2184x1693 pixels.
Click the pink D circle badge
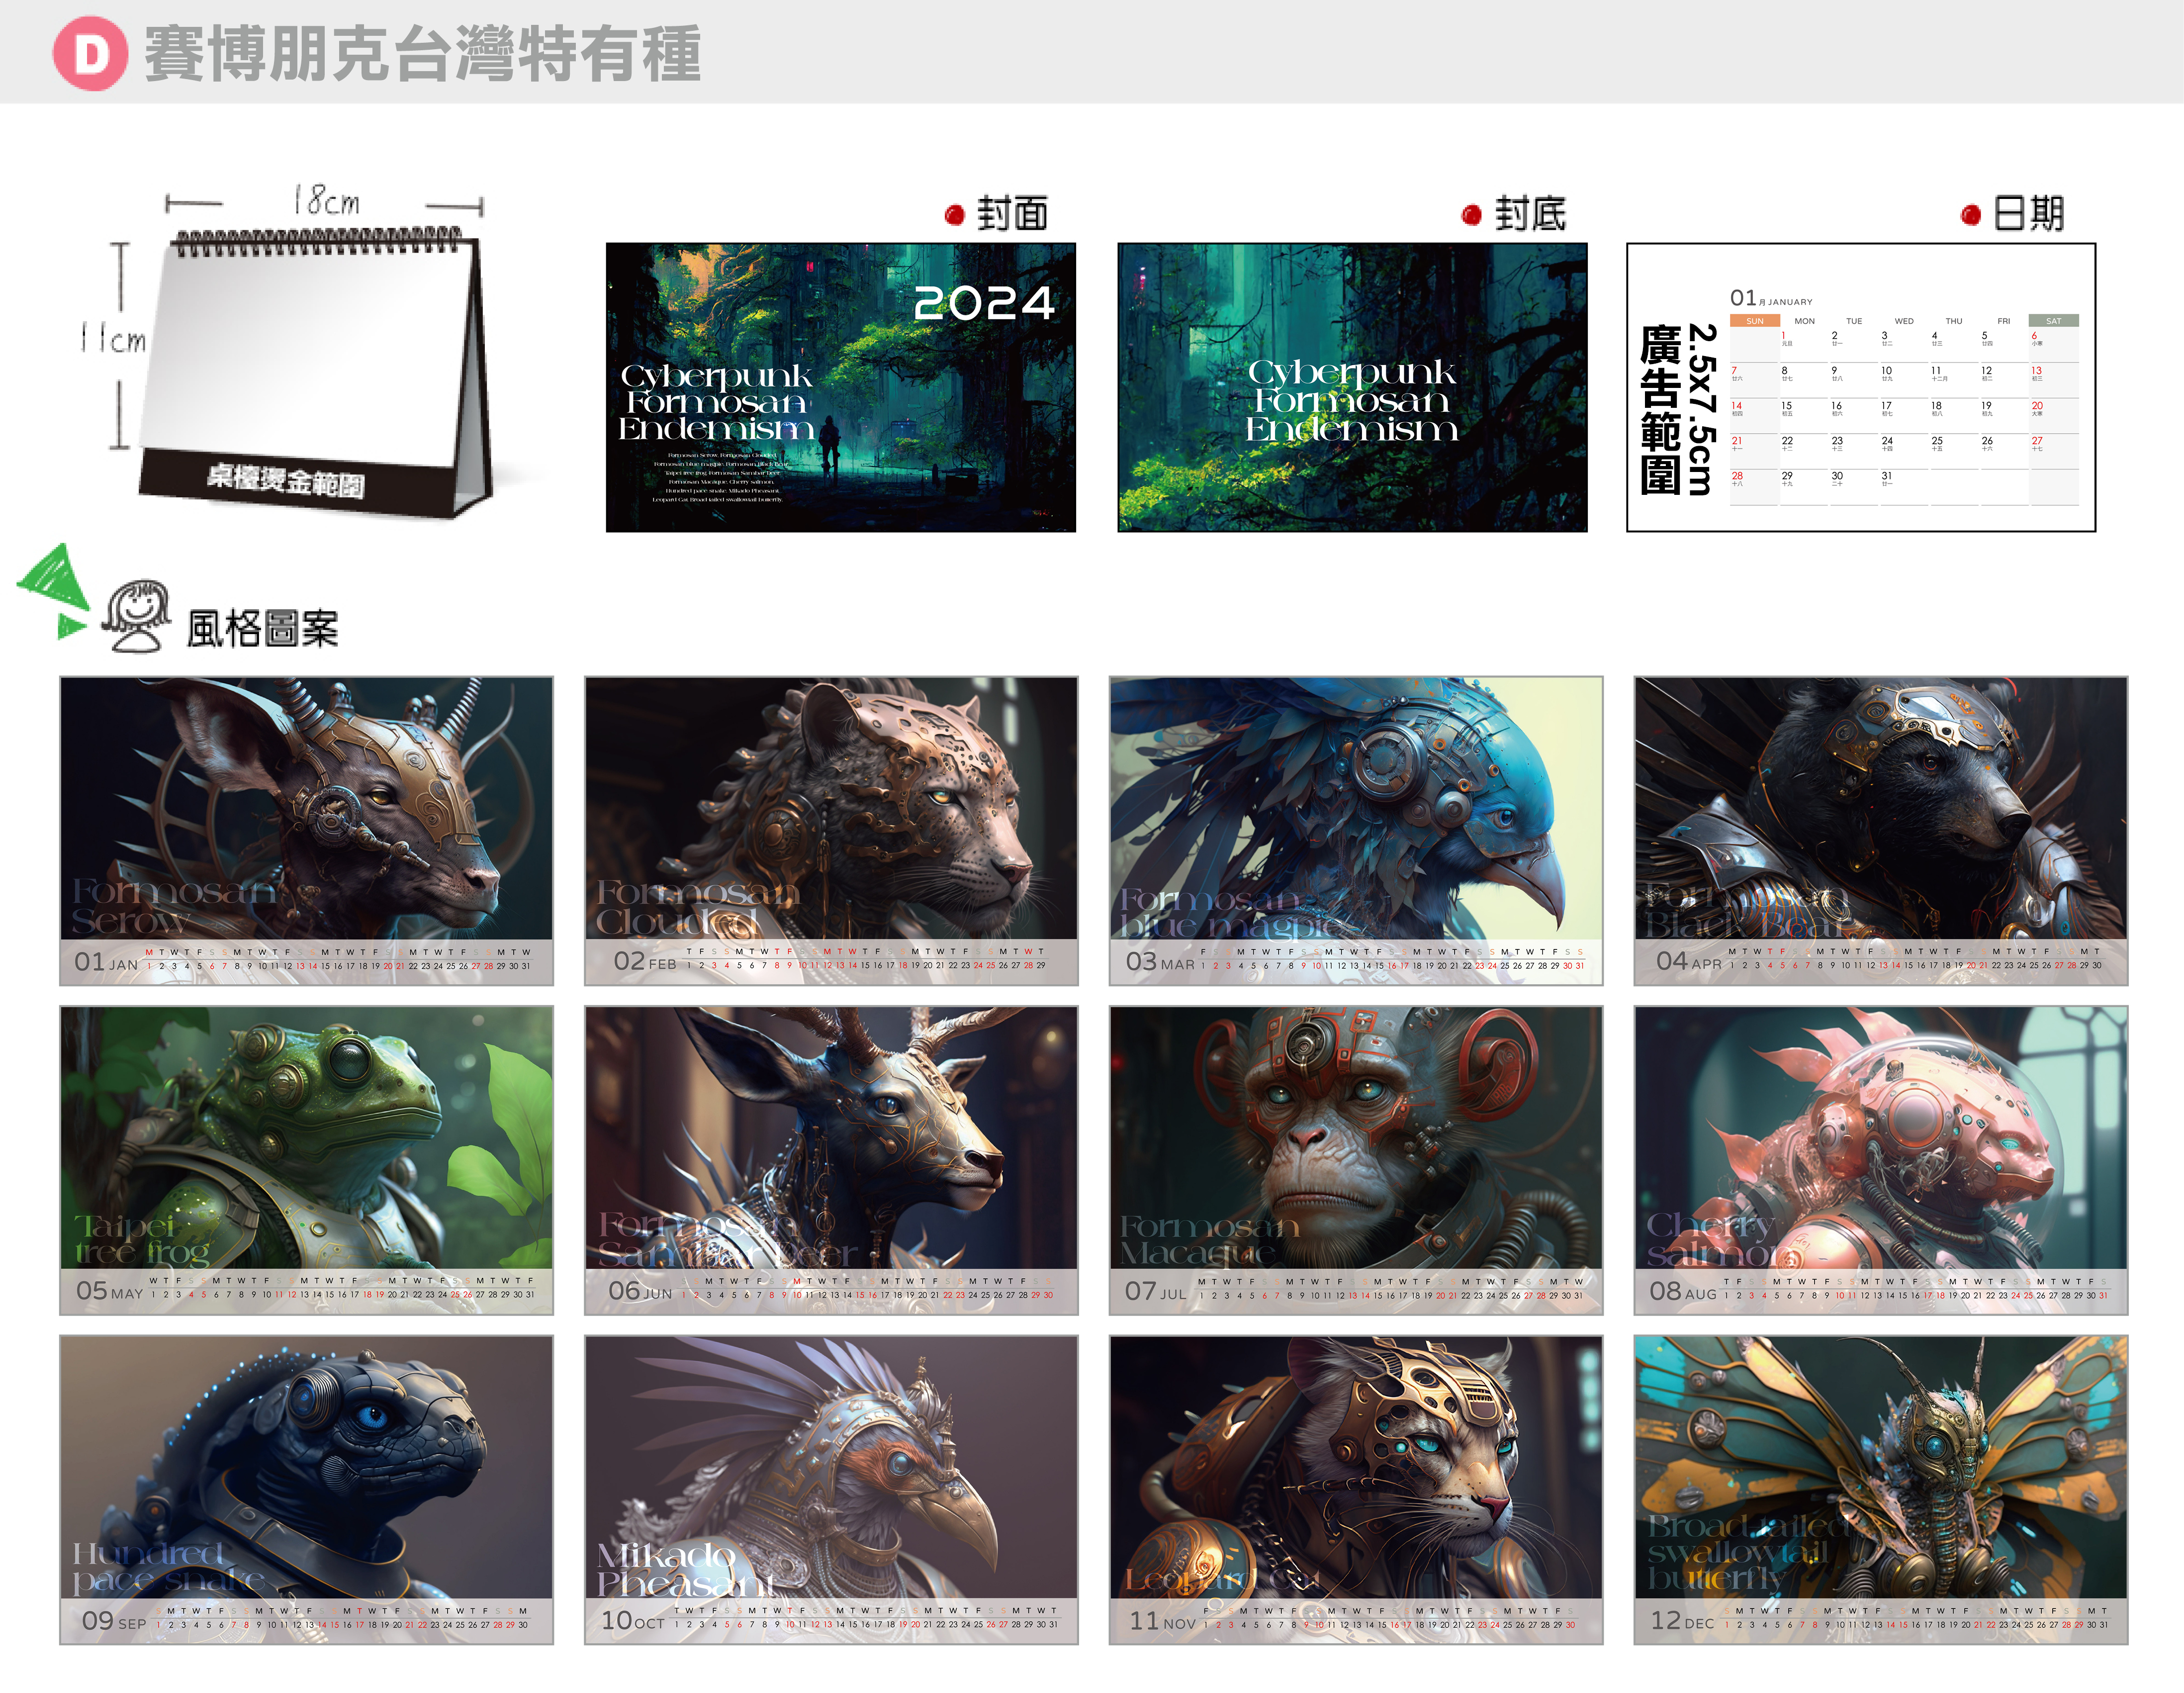90,53
